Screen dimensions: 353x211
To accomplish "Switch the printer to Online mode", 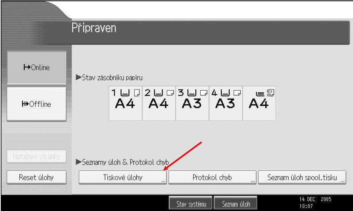I will pyautogui.click(x=37, y=68).
